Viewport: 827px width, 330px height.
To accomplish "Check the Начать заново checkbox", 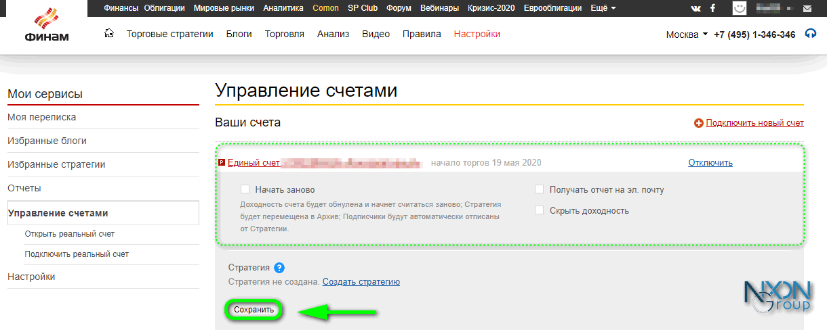I will (245, 189).
